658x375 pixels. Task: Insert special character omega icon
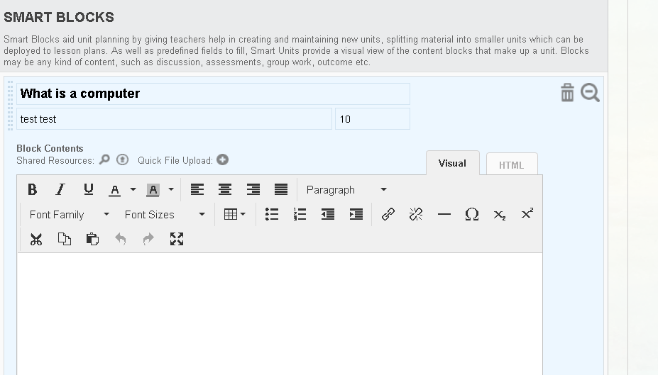click(x=472, y=215)
